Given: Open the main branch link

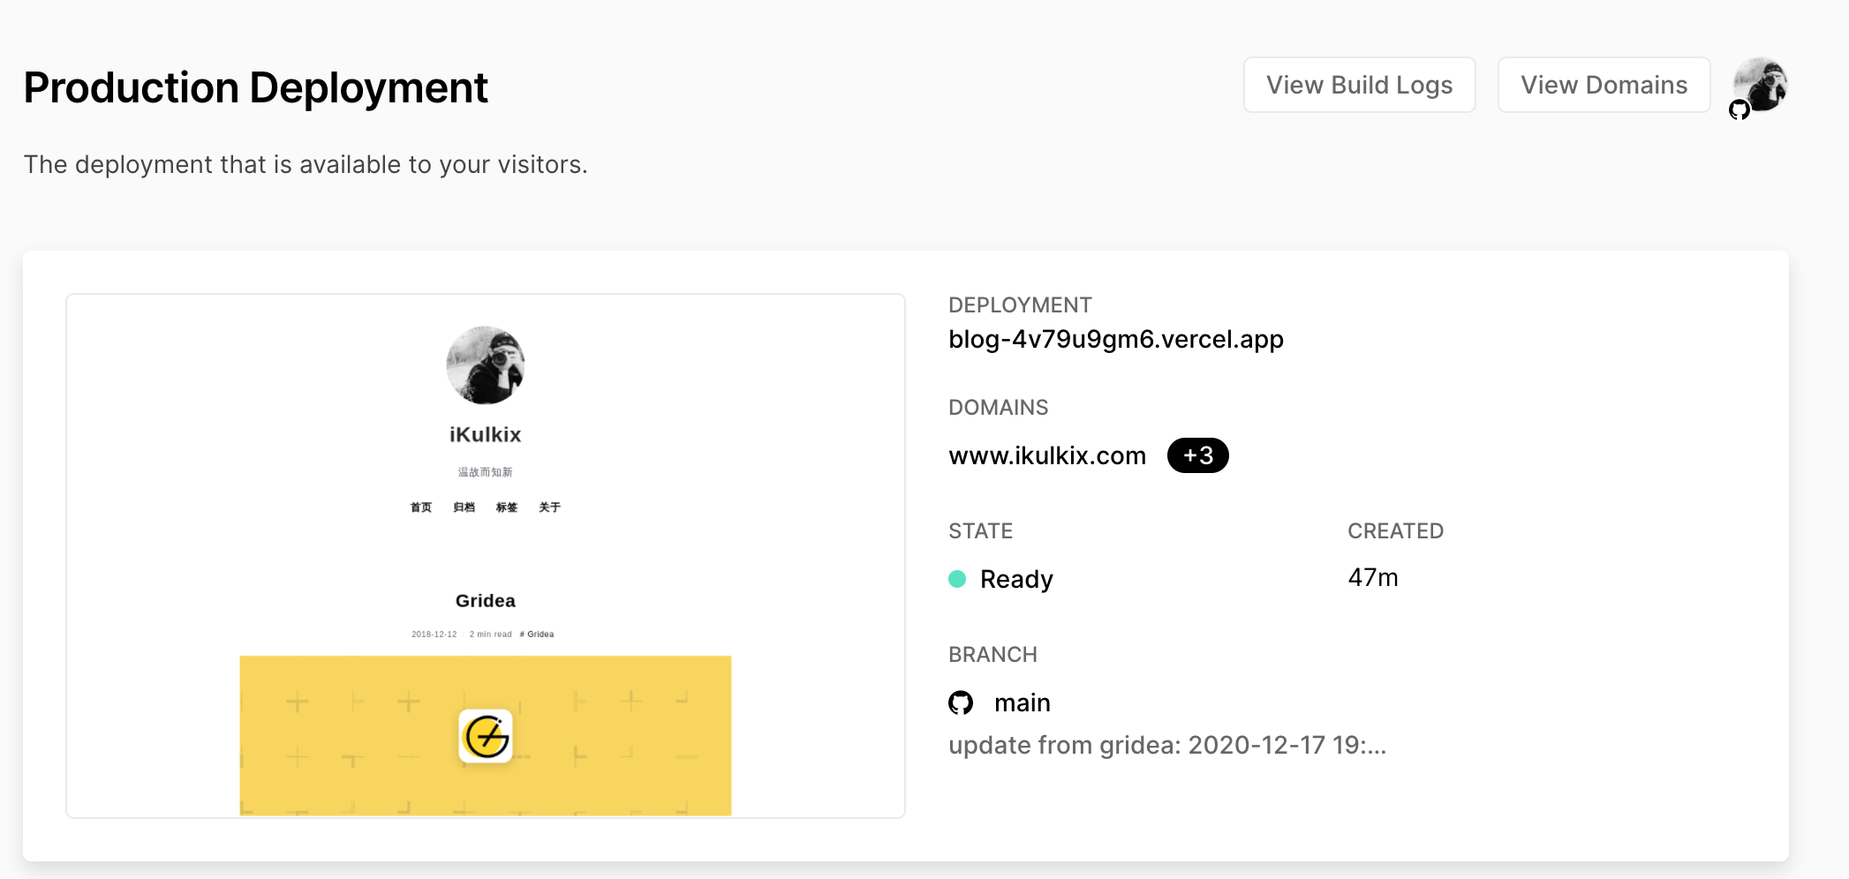Looking at the screenshot, I should (x=1023, y=702).
